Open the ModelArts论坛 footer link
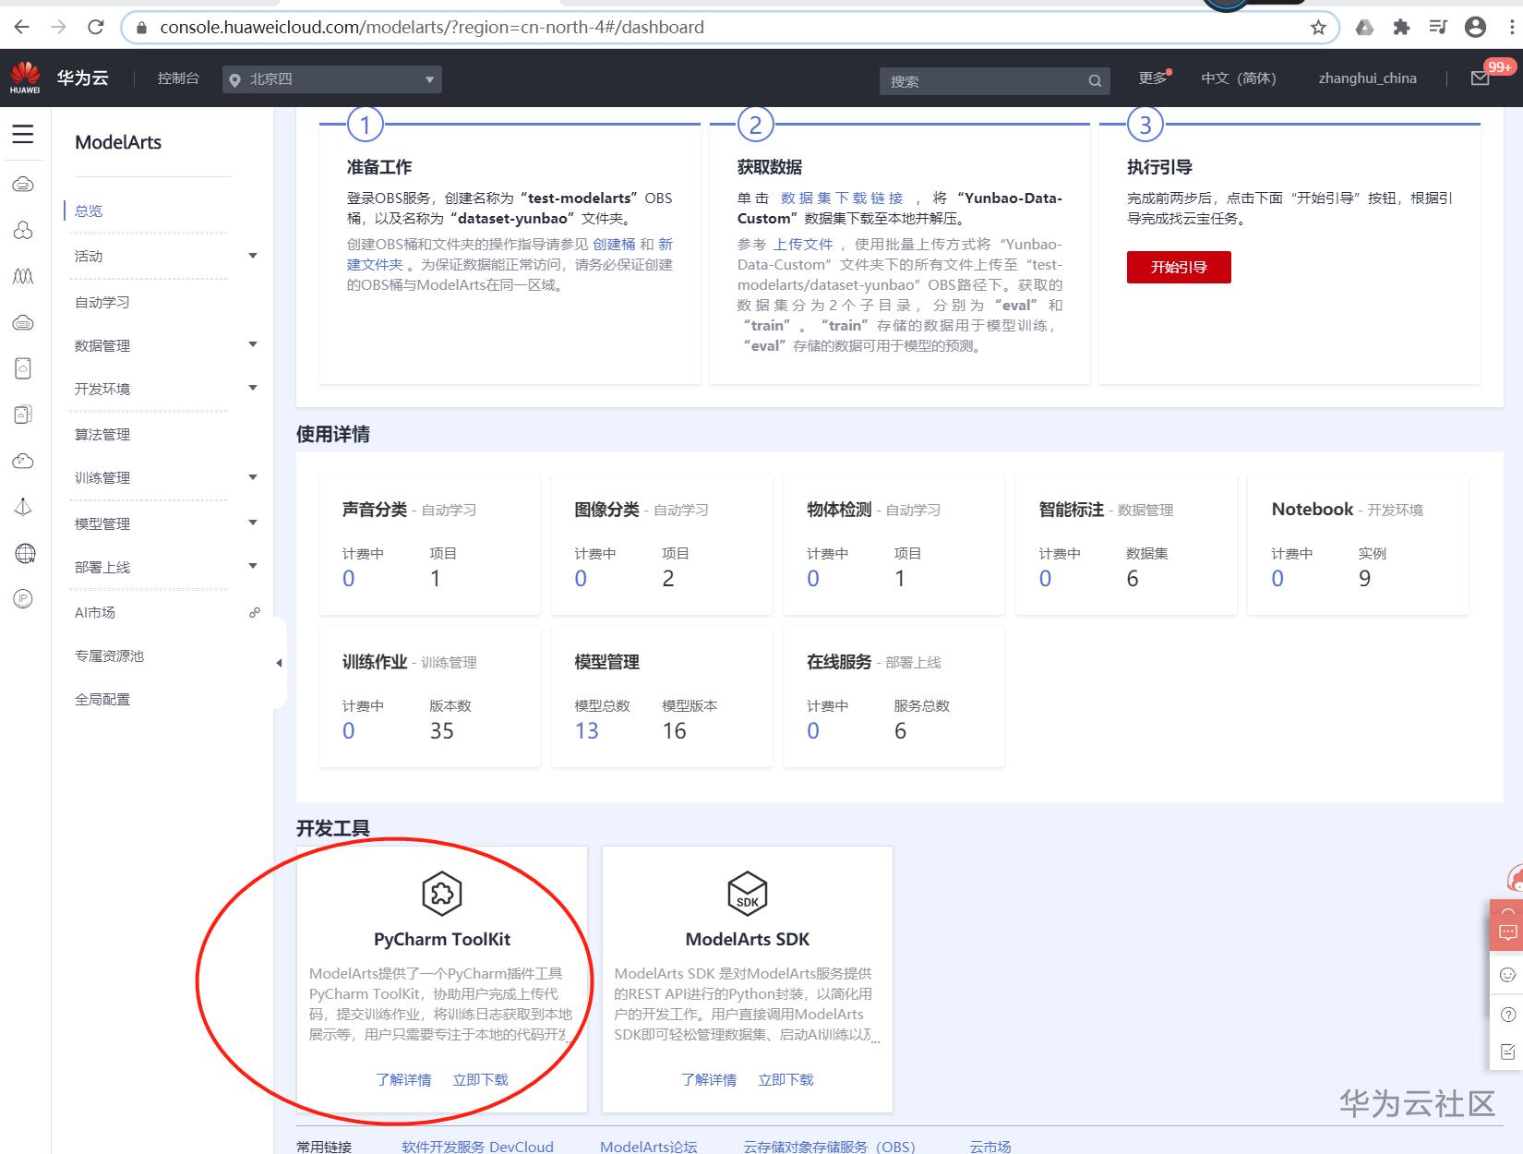 649,1146
